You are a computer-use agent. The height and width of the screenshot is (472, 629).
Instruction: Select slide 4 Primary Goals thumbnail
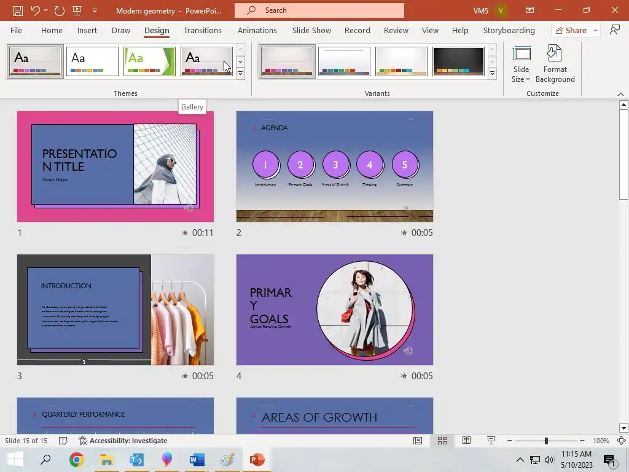point(335,310)
